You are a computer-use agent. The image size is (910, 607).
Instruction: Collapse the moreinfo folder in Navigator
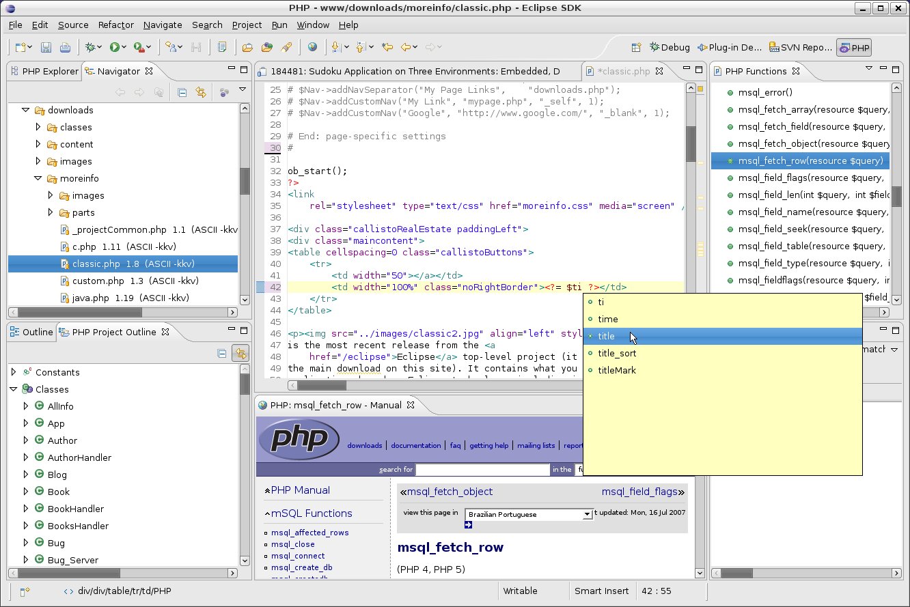(38, 178)
